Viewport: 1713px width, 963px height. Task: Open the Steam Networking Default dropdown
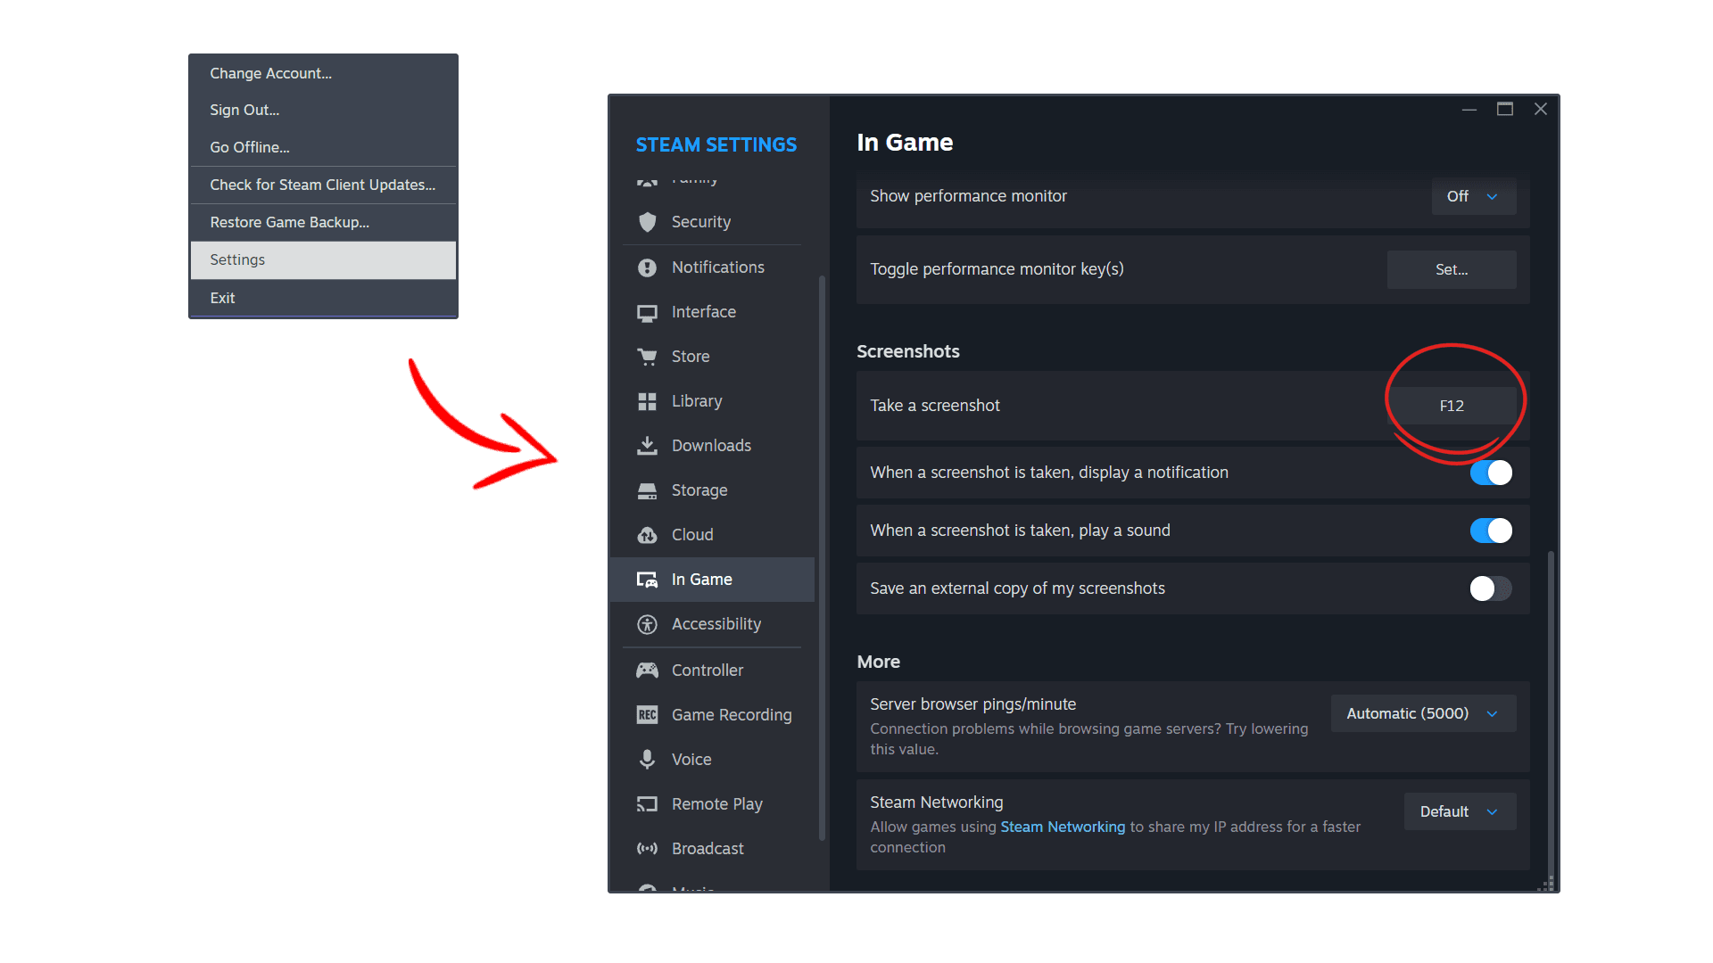(x=1461, y=811)
